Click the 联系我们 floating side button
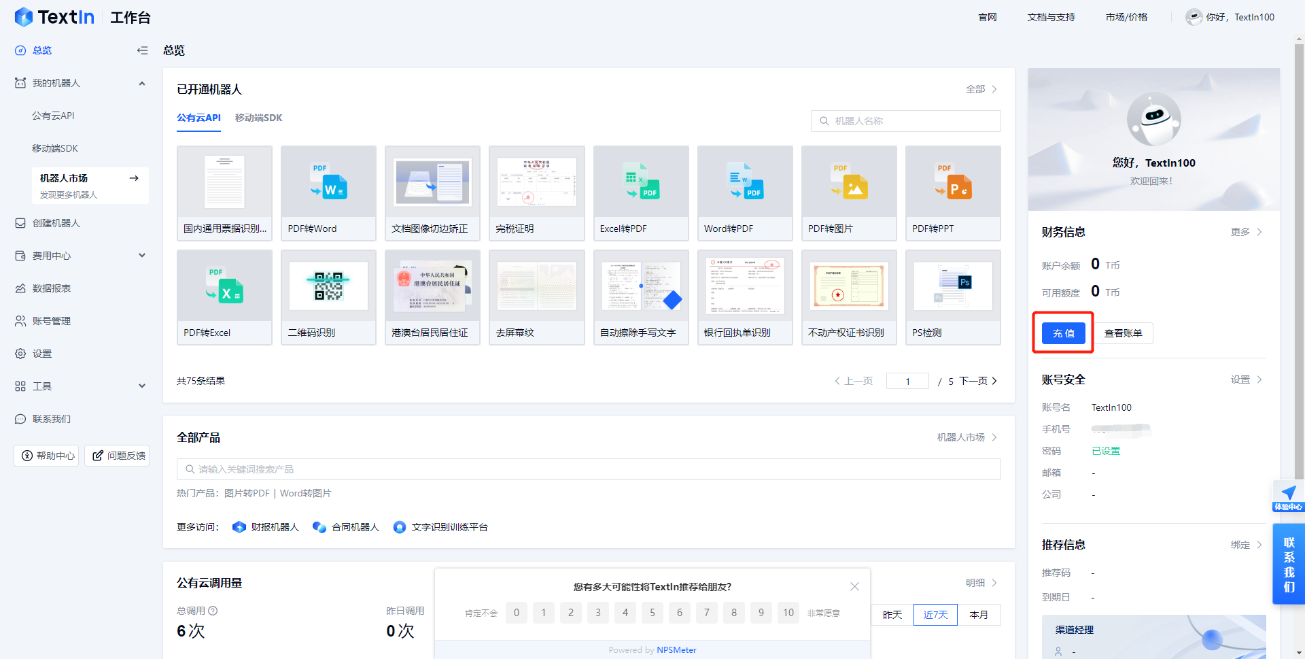 pos(1289,564)
